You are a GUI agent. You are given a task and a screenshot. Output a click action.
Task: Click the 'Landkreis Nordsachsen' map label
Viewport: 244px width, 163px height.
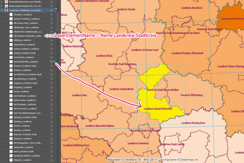tap(193, 123)
